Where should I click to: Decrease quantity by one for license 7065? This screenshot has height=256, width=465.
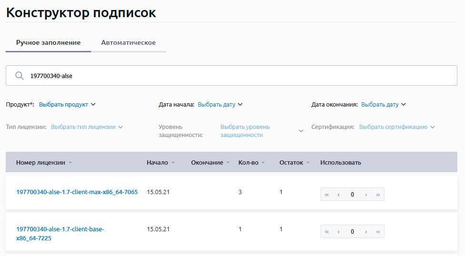pyautogui.click(x=339, y=195)
